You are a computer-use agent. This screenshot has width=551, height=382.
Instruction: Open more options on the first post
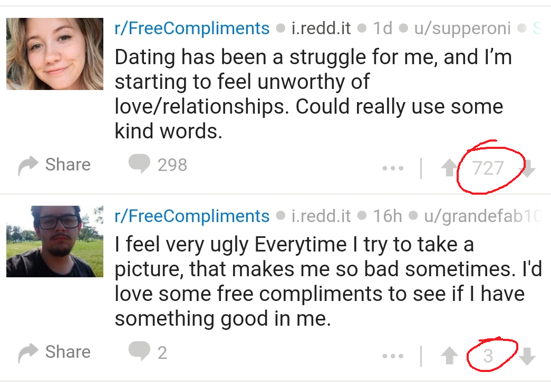click(x=393, y=169)
